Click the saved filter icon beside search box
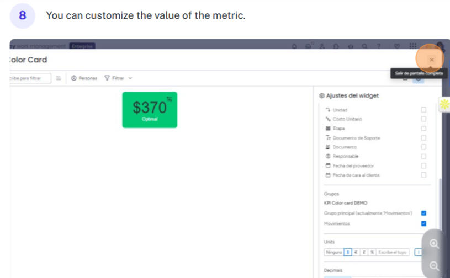 click(58, 78)
